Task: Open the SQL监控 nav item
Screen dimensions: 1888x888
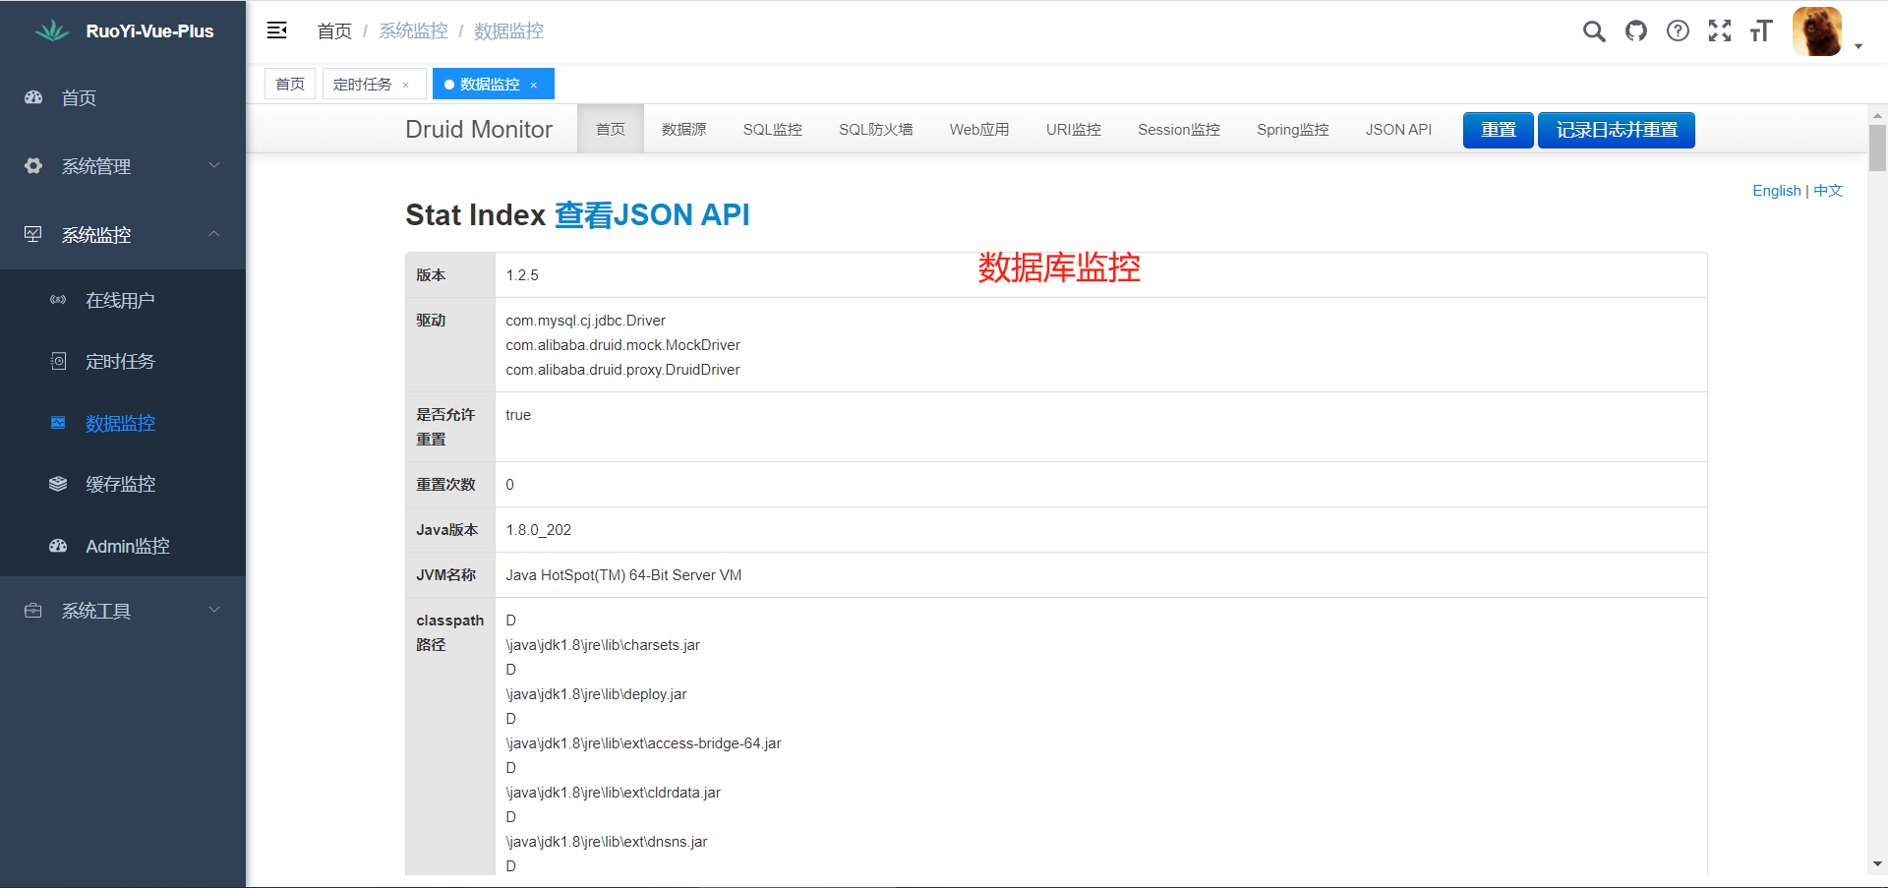Action: pos(773,129)
